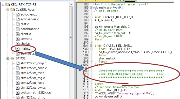Select the system_stm32f2xx.c file icon
The image size is (180, 99).
pyautogui.click(x=18, y=93)
